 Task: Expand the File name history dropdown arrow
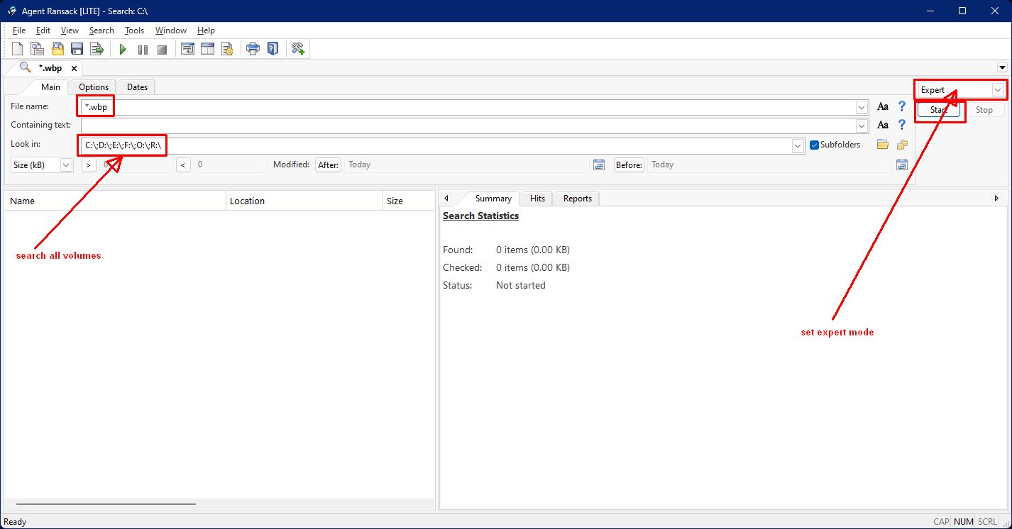click(862, 107)
